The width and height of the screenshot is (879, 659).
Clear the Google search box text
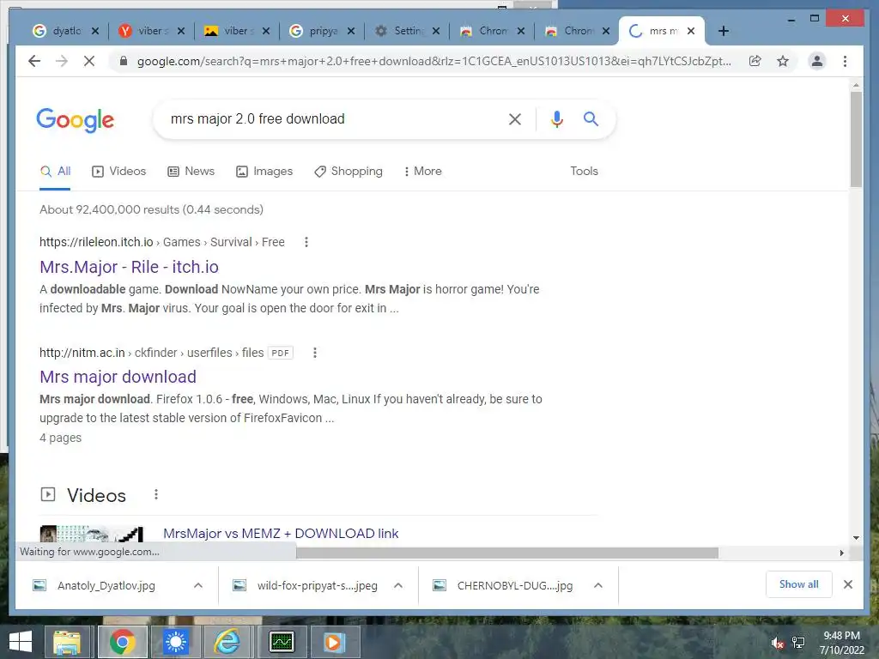515,118
